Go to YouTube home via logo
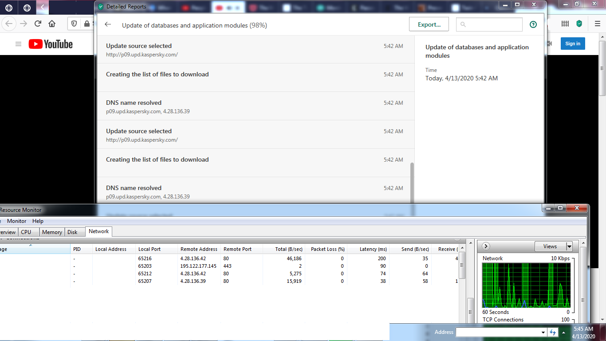The image size is (606, 341). 51,44
